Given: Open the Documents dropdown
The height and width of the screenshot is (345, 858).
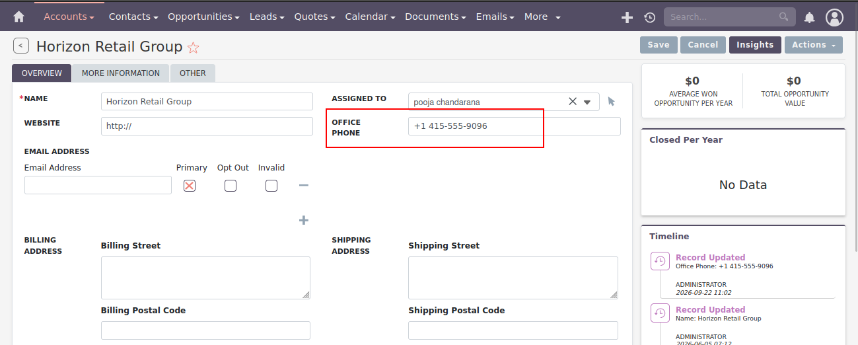Looking at the screenshot, I should [x=435, y=17].
